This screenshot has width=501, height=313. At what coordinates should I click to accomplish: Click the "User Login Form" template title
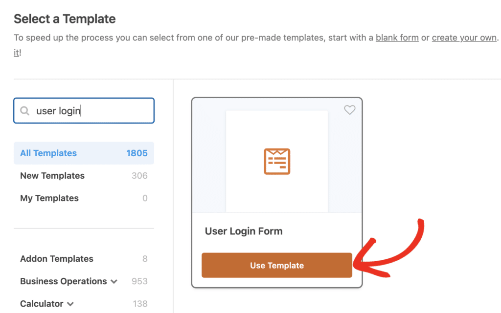pyautogui.click(x=244, y=231)
